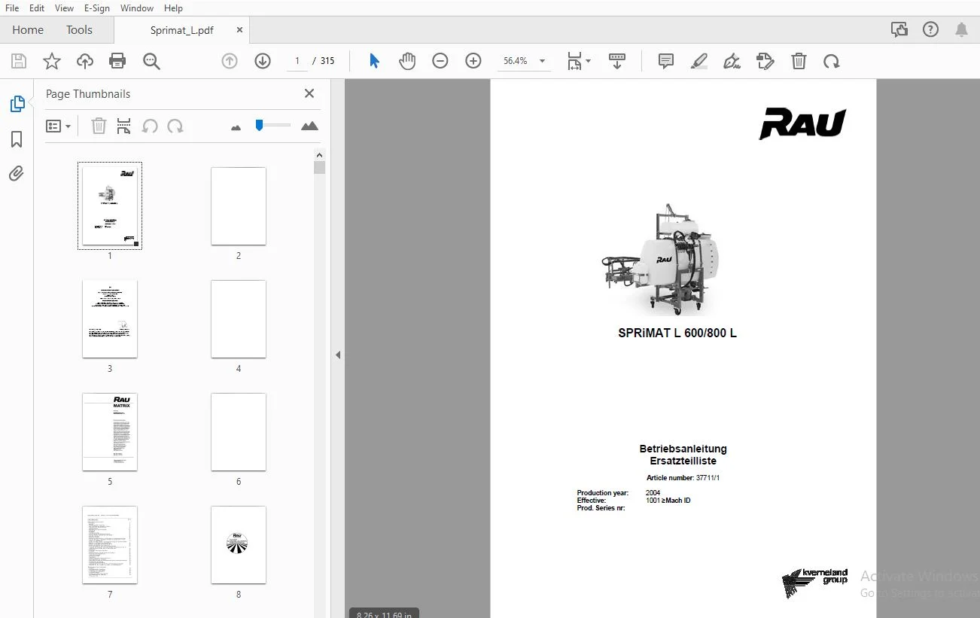Viewport: 980px width, 618px height.
Task: Close the Page Thumbnails panel
Action: pyautogui.click(x=309, y=93)
